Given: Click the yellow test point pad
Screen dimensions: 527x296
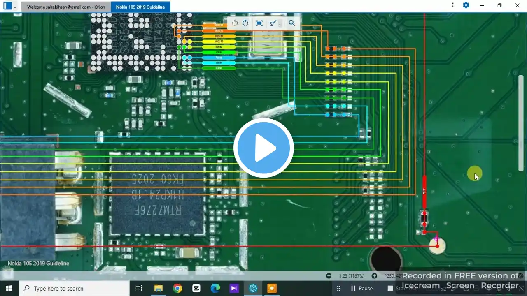Looking at the screenshot, I should [x=437, y=246].
